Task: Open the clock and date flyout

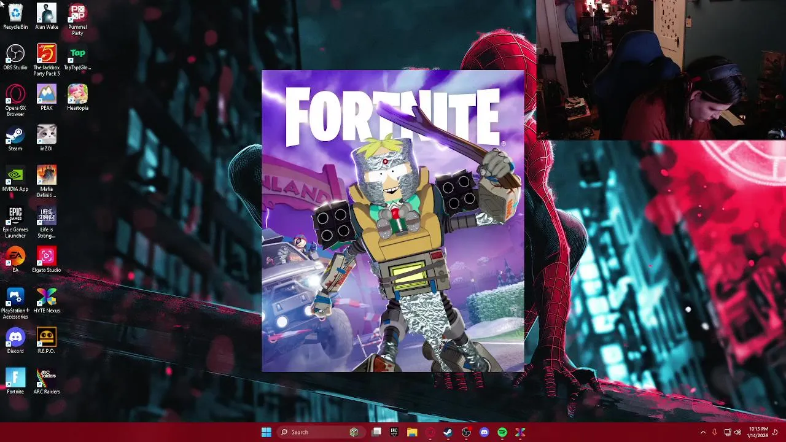Action: [x=758, y=432]
